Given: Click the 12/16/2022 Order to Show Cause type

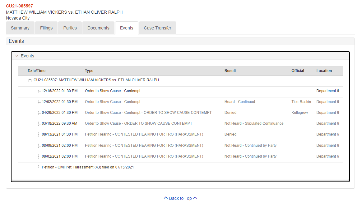Looking at the screenshot, I should pyautogui.click(x=113, y=91).
